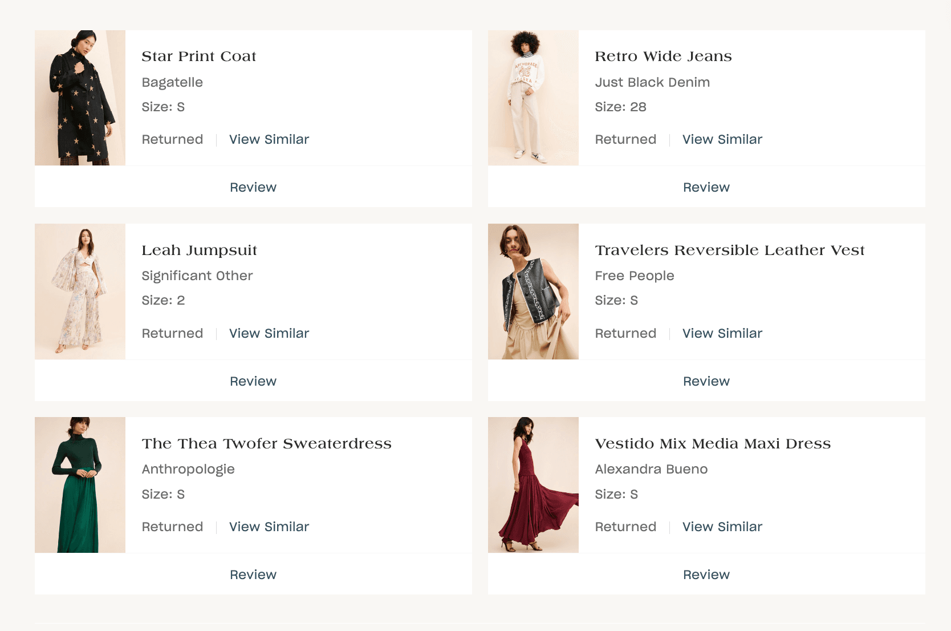Review the Travelers Reversible Leather Vest

[x=706, y=381]
